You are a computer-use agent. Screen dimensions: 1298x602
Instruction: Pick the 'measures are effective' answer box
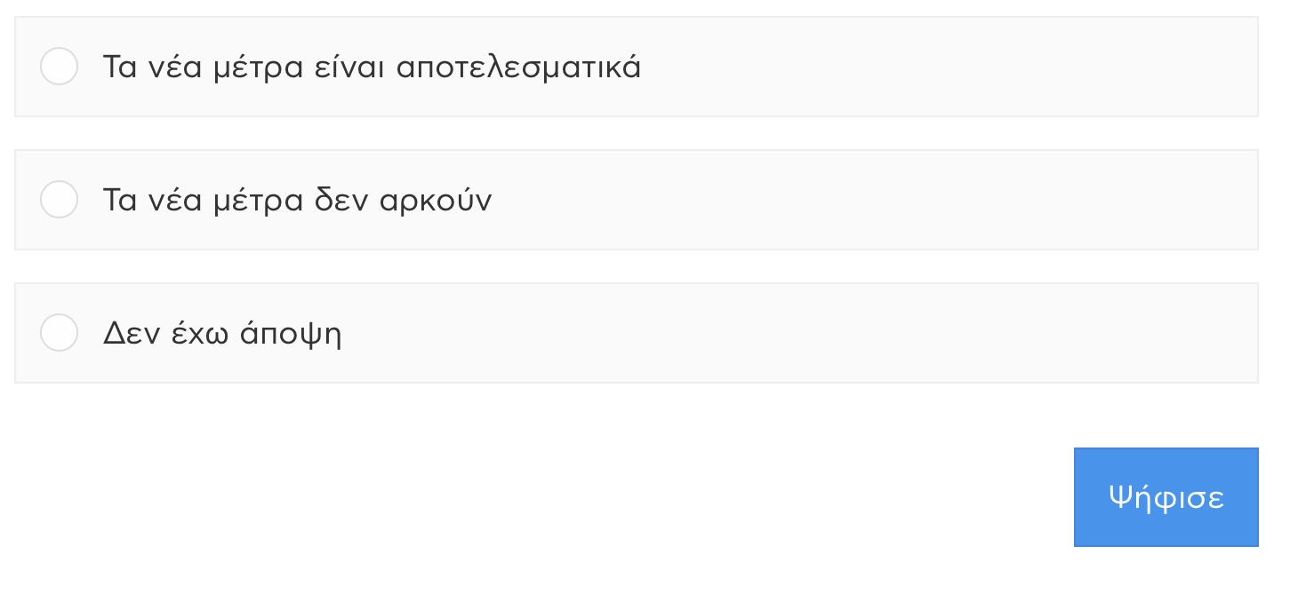[x=636, y=67]
